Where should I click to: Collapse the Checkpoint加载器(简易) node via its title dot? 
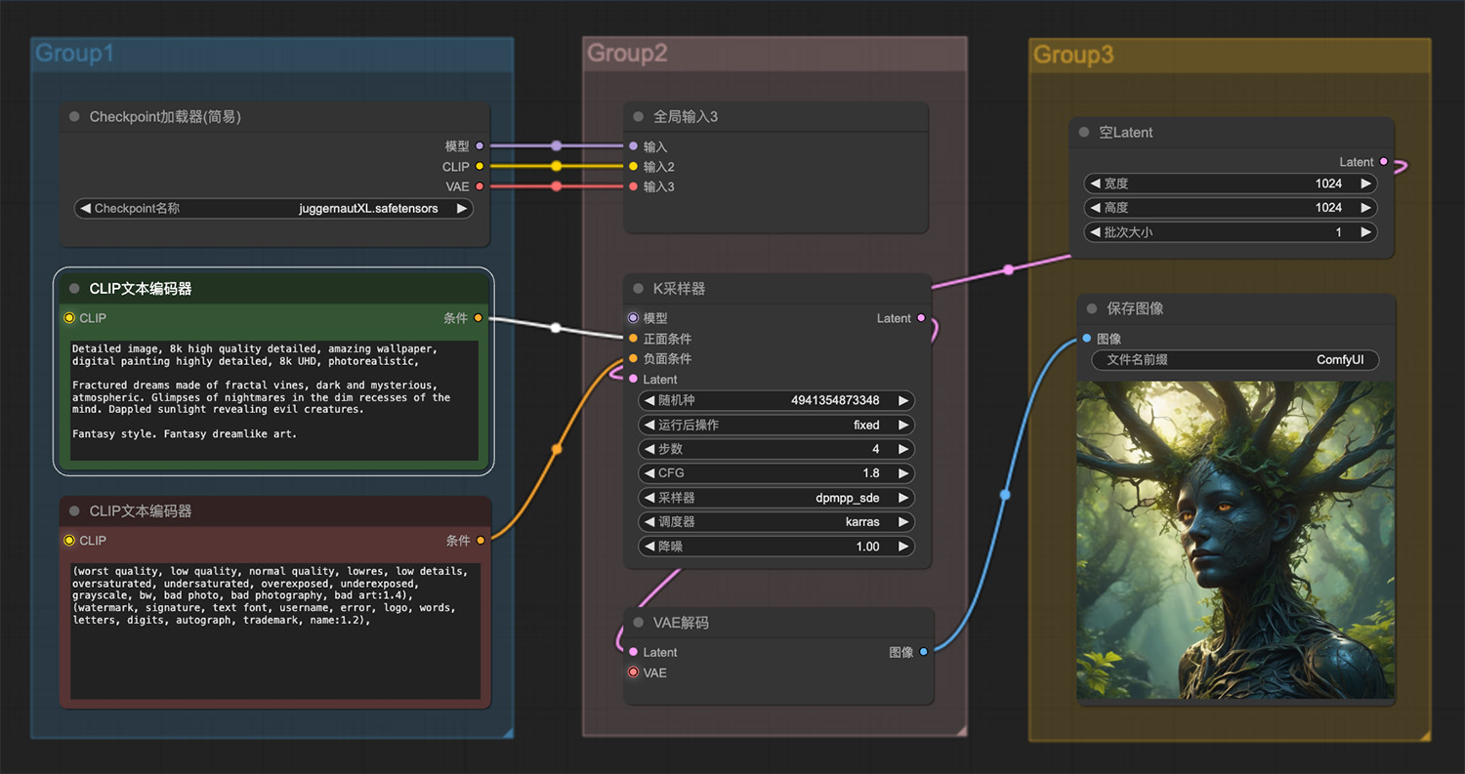74,117
